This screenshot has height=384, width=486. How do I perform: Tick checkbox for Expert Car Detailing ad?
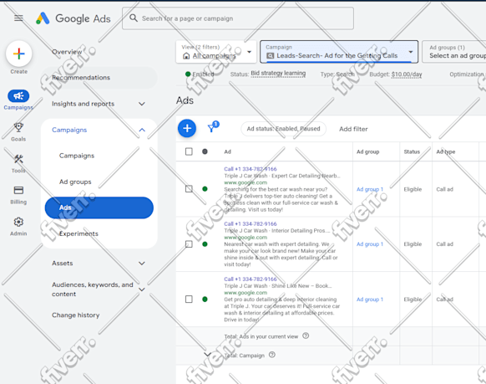(189, 189)
